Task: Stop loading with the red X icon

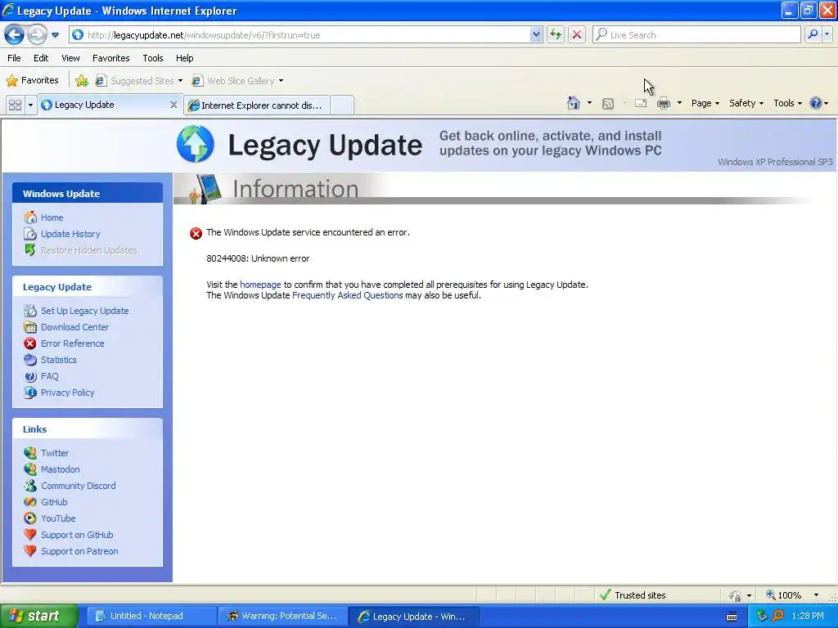Action: pos(577,35)
